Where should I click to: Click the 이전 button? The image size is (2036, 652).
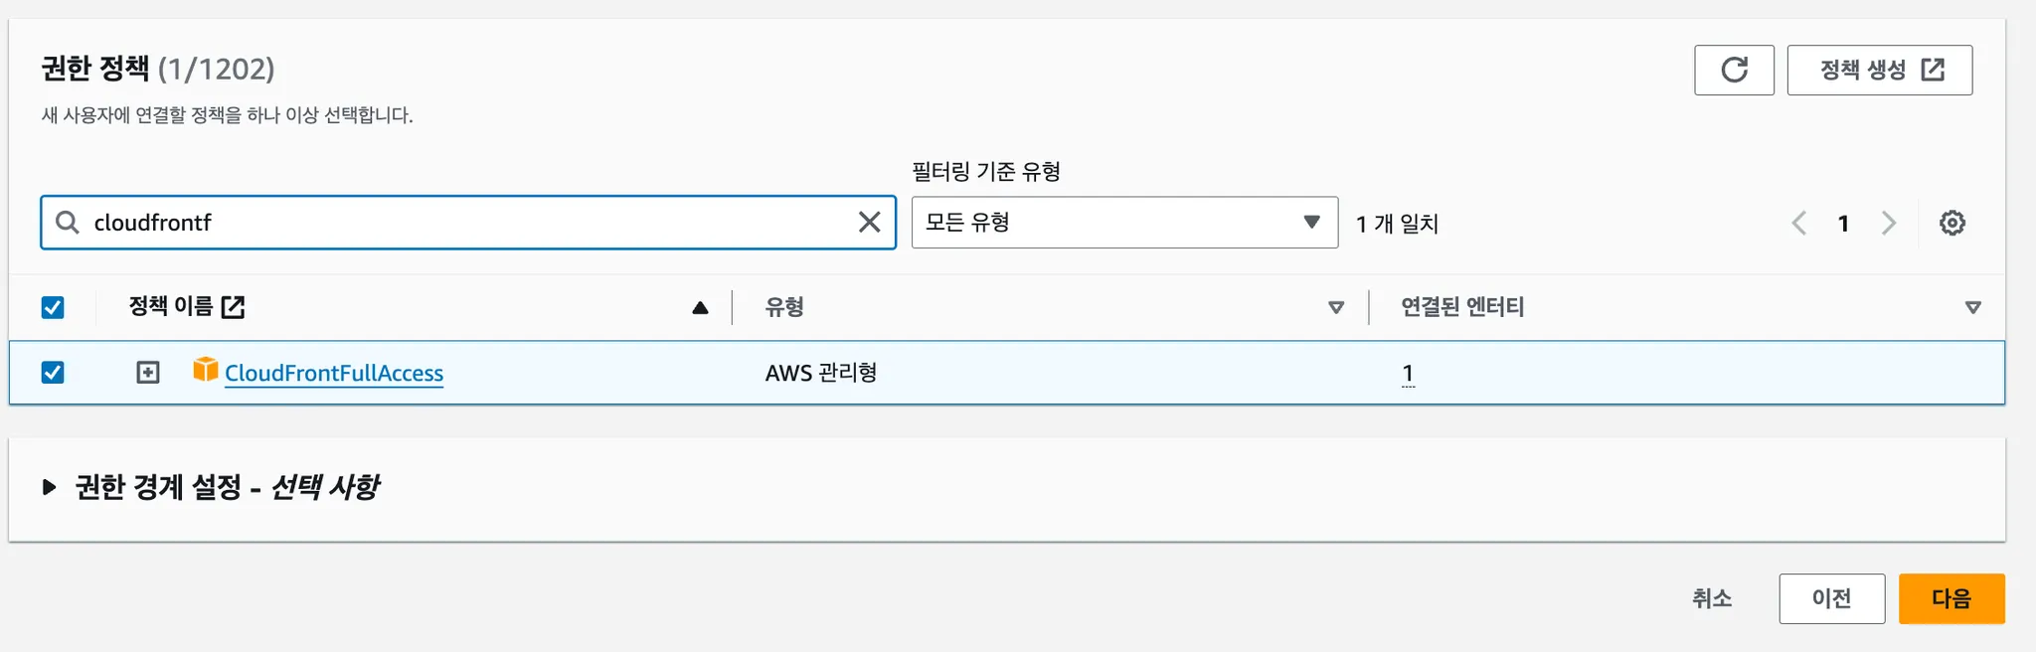click(x=1831, y=598)
